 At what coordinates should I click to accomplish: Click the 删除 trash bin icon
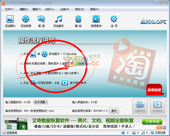click(x=78, y=19)
